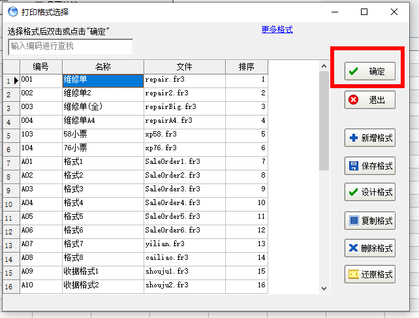Screen dimensions: 419x318
Task: Click the table scroll up arrow
Action: pos(324,66)
